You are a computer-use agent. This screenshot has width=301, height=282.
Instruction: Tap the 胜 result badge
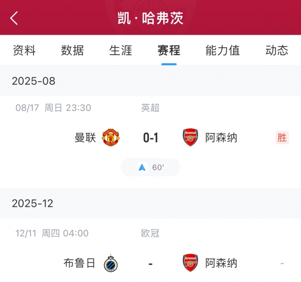(282, 137)
